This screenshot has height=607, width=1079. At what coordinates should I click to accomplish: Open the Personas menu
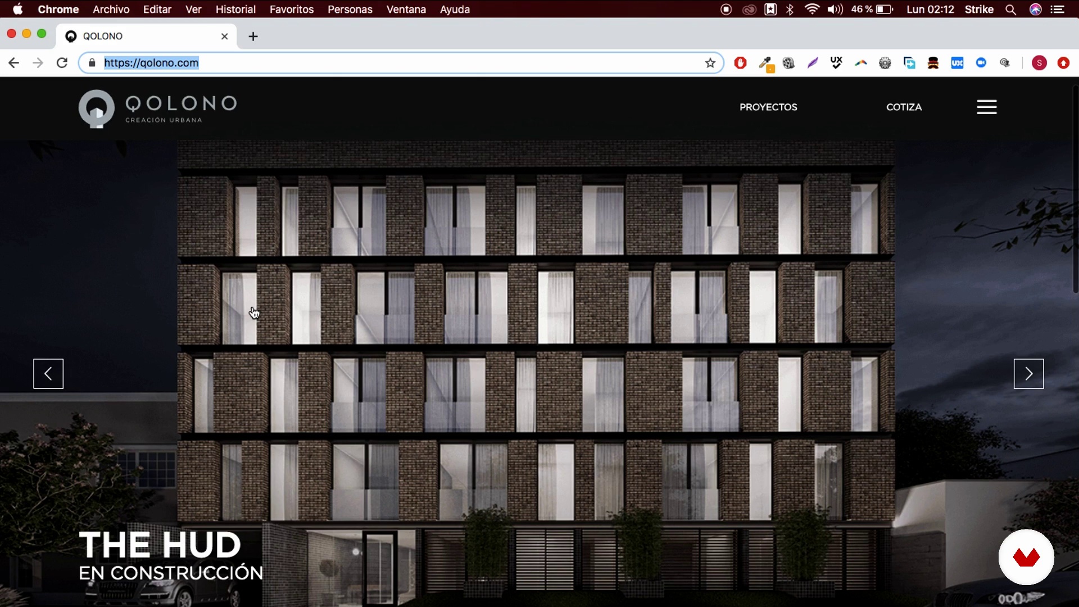click(350, 9)
